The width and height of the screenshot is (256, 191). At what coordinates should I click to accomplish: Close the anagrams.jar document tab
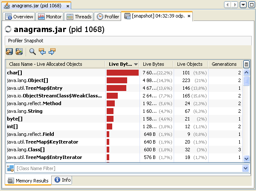pyautogui.click(x=68, y=6)
